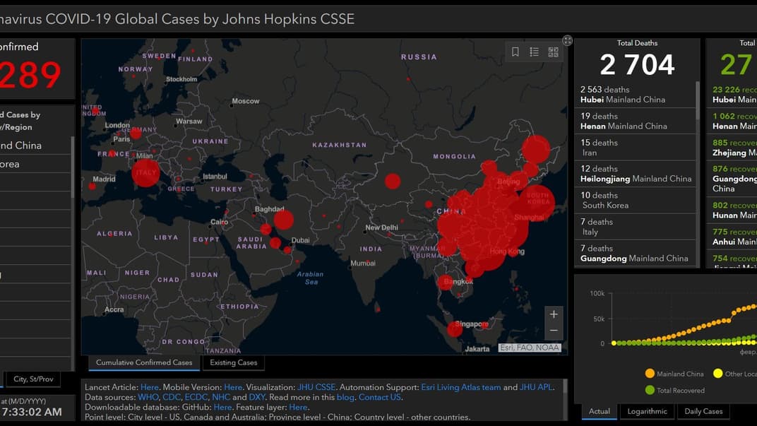Open the map bookmarks icon
The image size is (757, 426).
[515, 52]
